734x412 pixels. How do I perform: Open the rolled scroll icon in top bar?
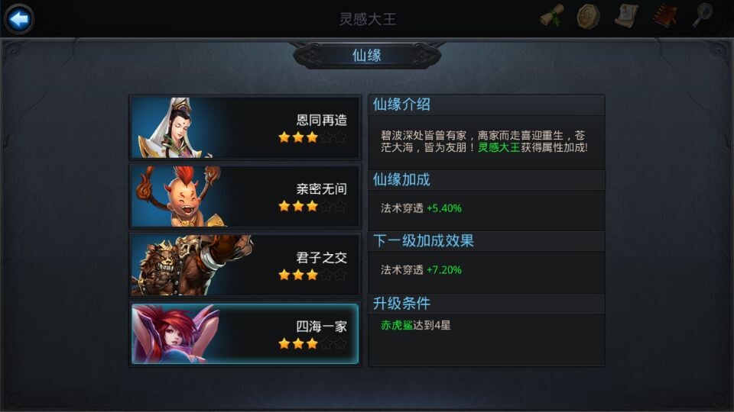click(552, 16)
